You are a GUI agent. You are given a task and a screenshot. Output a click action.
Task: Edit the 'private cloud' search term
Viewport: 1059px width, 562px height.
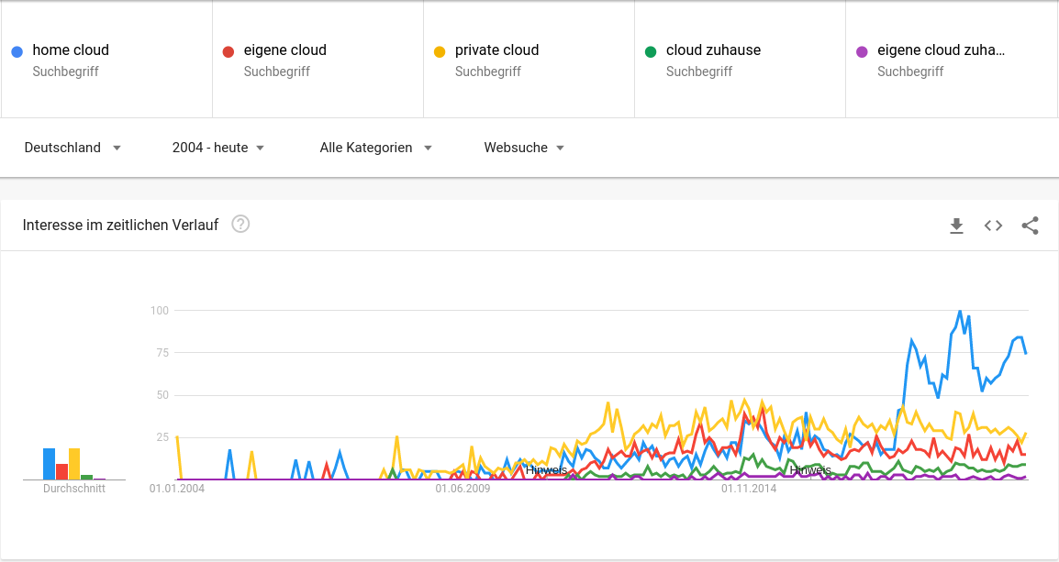pos(496,50)
